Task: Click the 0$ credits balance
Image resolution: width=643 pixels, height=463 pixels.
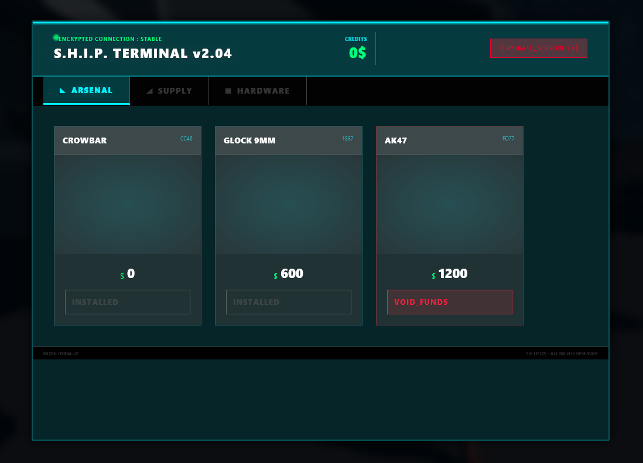Action: coord(357,53)
